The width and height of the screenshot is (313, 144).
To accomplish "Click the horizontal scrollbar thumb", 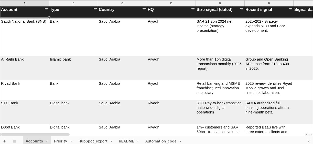I will pos(35,134).
